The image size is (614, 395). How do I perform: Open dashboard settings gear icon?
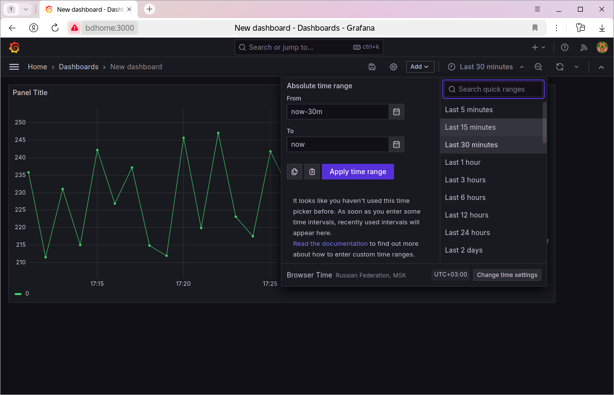pyautogui.click(x=394, y=67)
